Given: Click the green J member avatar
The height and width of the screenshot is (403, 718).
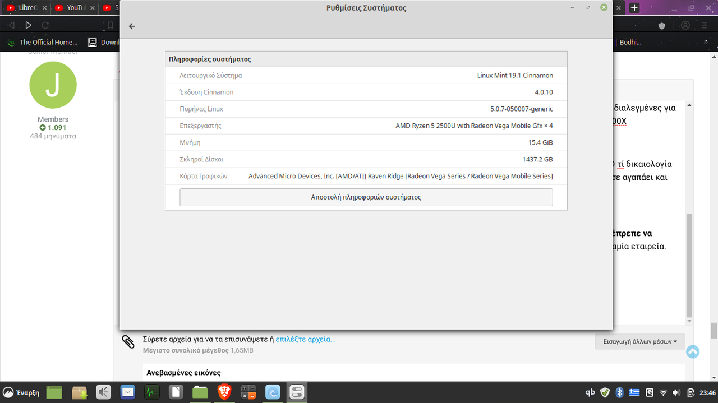Looking at the screenshot, I should 53,85.
